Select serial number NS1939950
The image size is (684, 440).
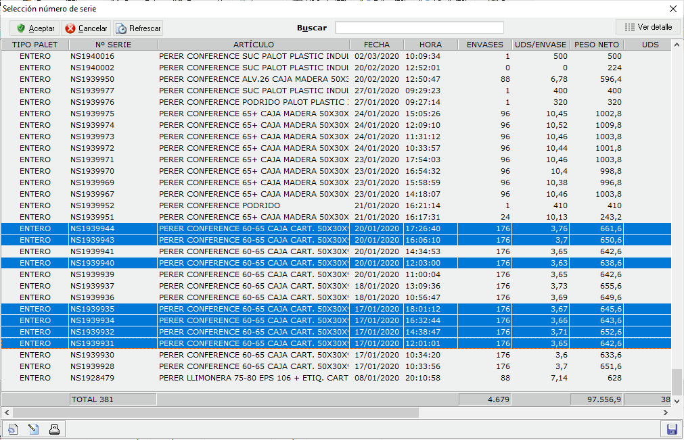pyautogui.click(x=92, y=79)
